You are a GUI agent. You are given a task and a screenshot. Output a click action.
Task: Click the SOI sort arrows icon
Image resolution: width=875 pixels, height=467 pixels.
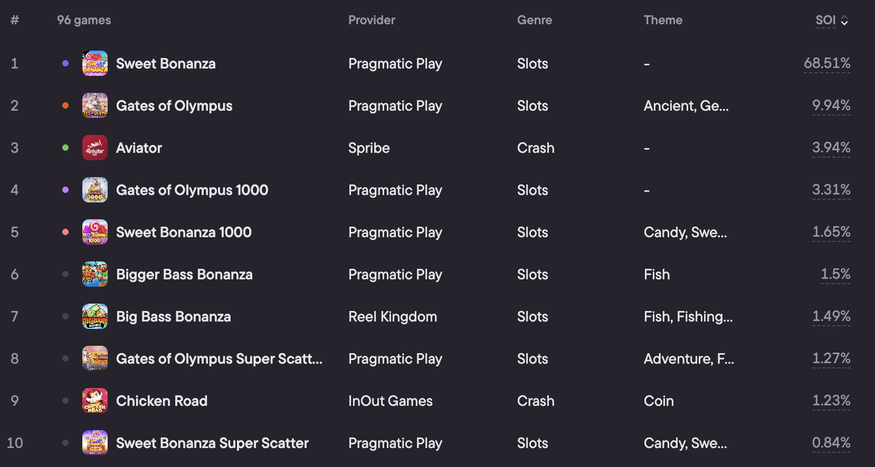pyautogui.click(x=844, y=21)
